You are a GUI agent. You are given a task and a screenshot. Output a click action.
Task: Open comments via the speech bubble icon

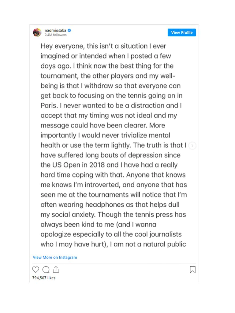click(x=46, y=270)
